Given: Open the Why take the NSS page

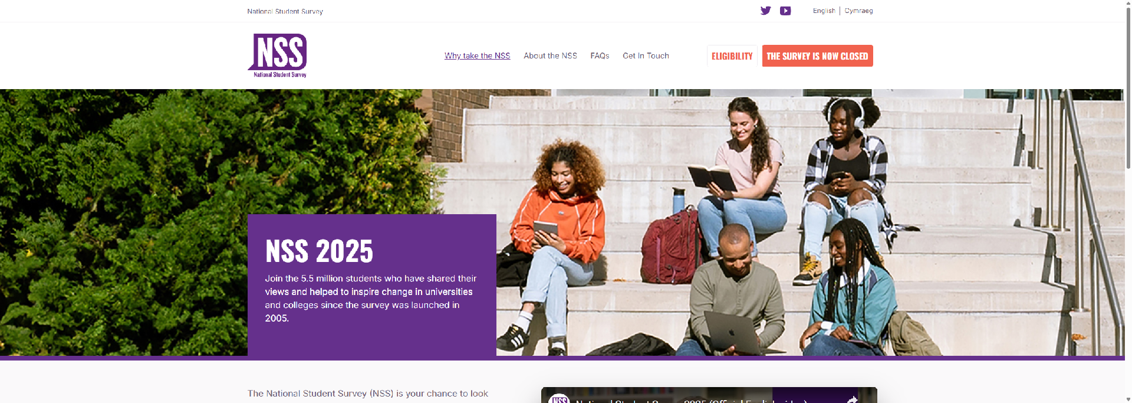Looking at the screenshot, I should click(x=477, y=55).
